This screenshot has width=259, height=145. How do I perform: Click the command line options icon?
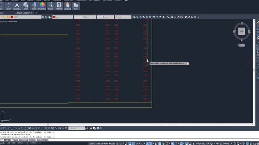point(1,140)
